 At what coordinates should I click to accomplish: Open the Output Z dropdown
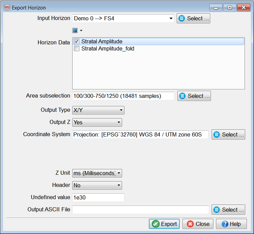[x=97, y=122]
